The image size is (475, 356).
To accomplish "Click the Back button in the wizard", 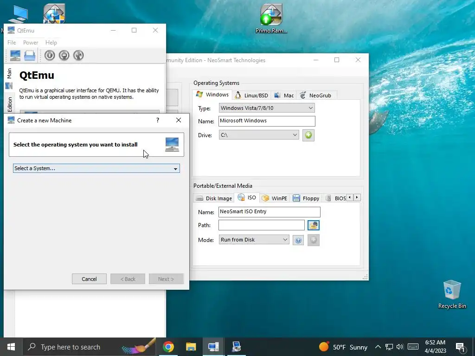I will 128,279.
